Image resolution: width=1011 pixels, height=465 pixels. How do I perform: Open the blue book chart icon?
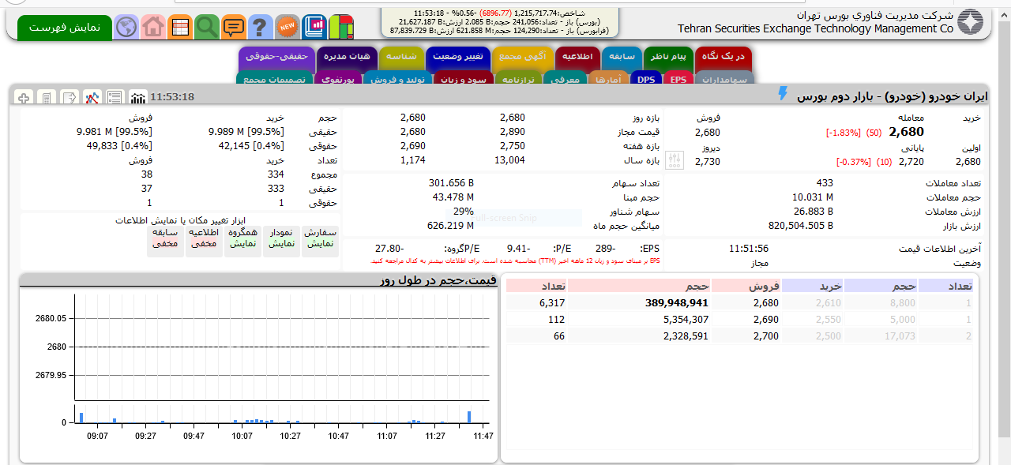[314, 27]
